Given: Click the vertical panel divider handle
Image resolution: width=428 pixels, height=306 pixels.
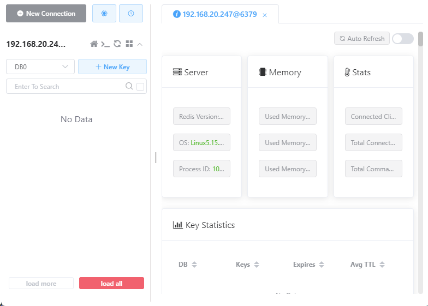Looking at the screenshot, I should pos(156,158).
